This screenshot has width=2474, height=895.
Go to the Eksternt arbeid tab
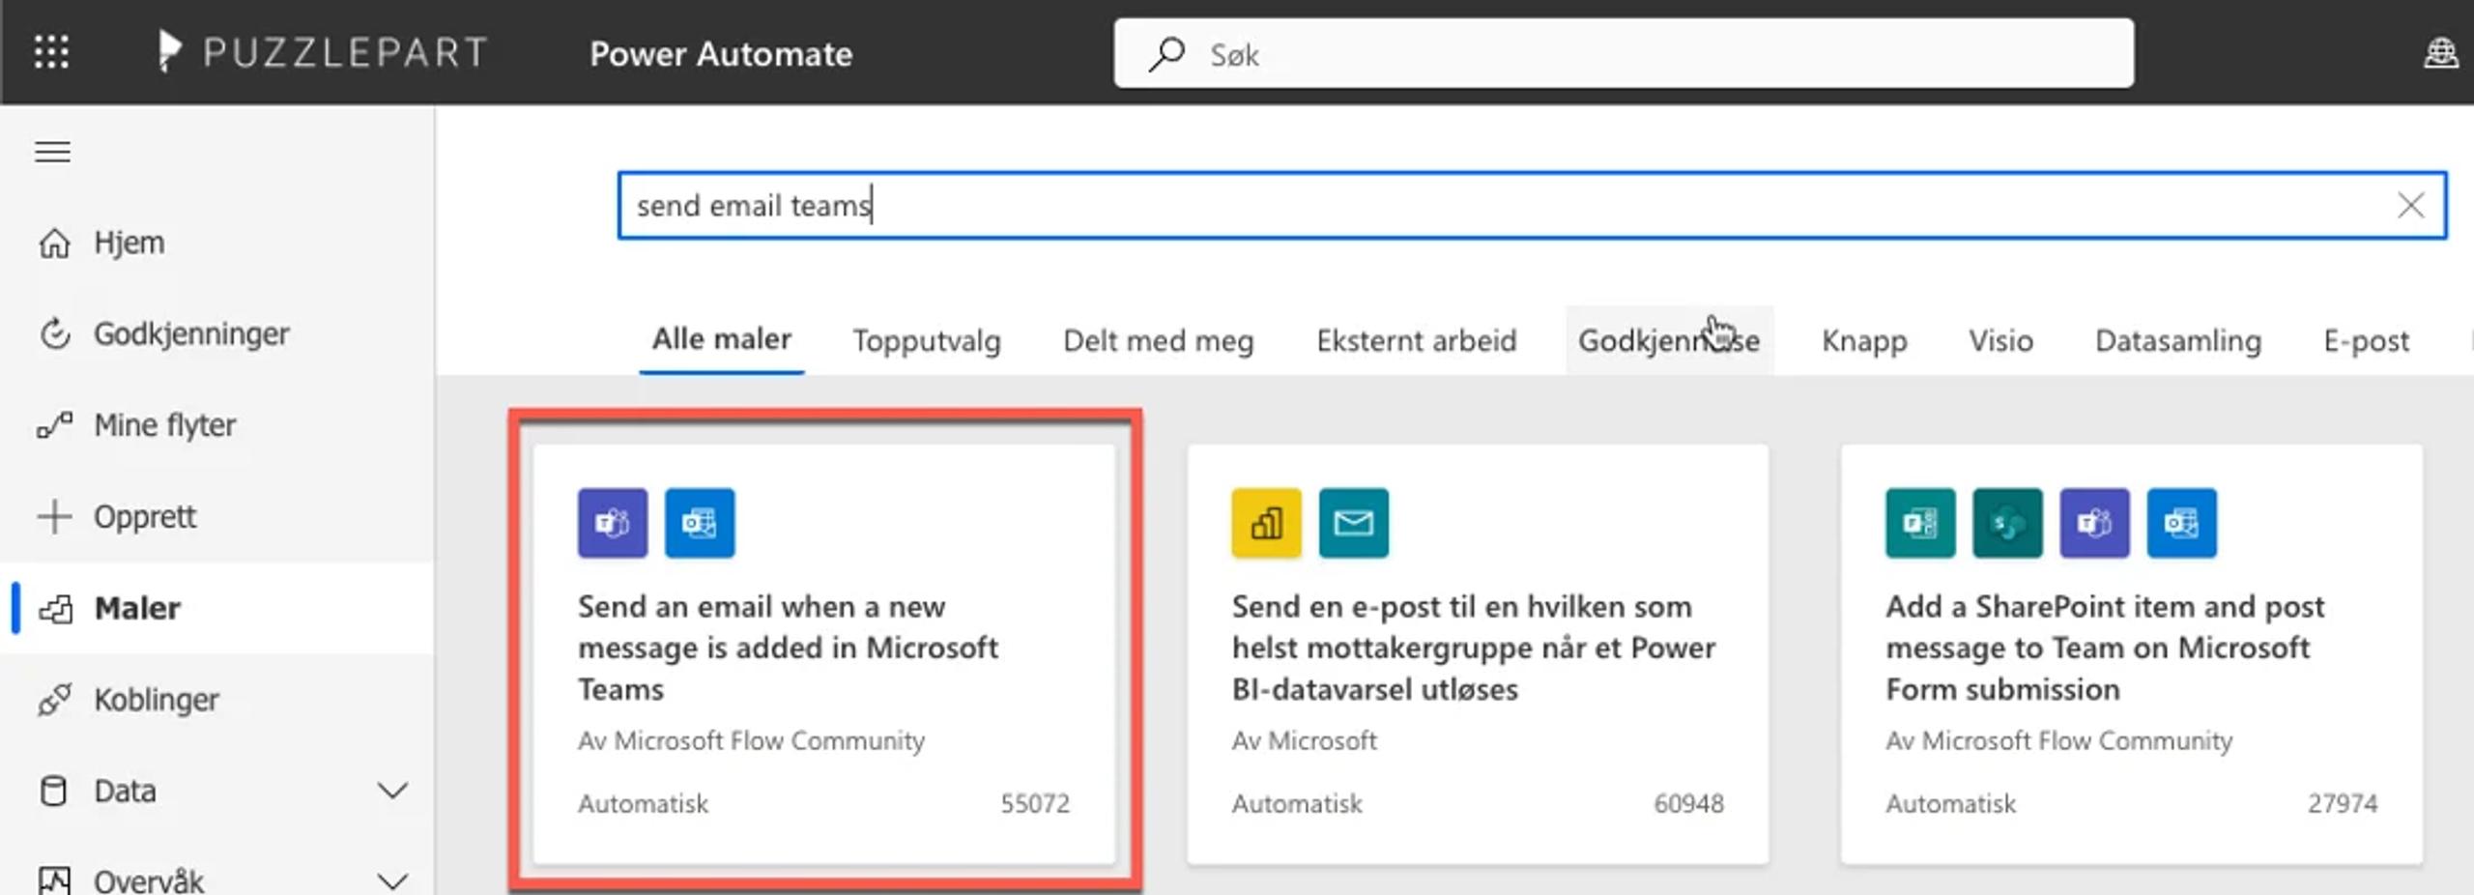pyautogui.click(x=1416, y=341)
